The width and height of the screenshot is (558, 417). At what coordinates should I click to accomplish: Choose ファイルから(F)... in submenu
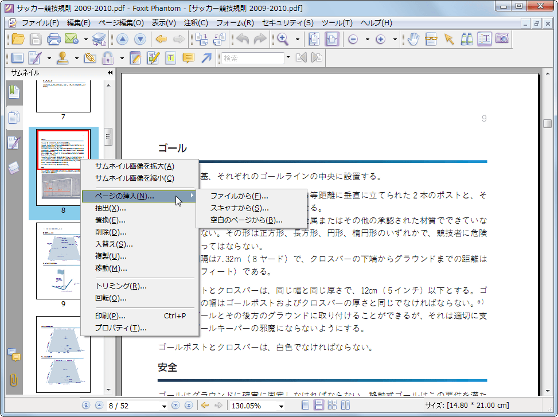point(251,196)
